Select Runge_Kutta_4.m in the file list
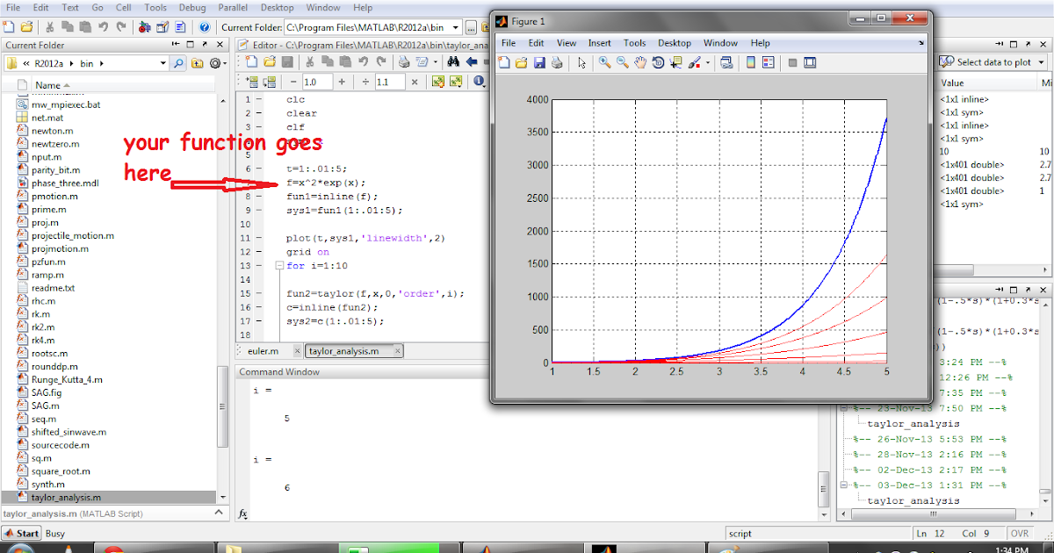 (67, 379)
